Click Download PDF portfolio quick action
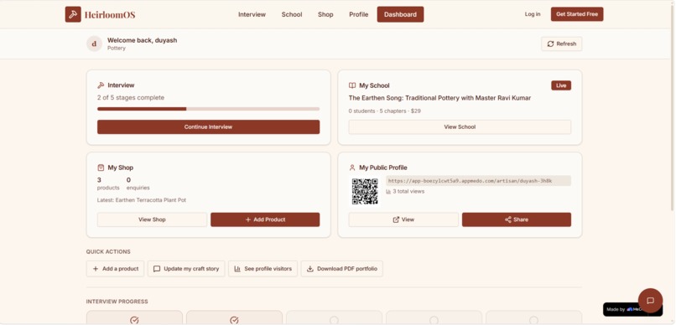Viewport: 676px width, 325px height. point(342,269)
